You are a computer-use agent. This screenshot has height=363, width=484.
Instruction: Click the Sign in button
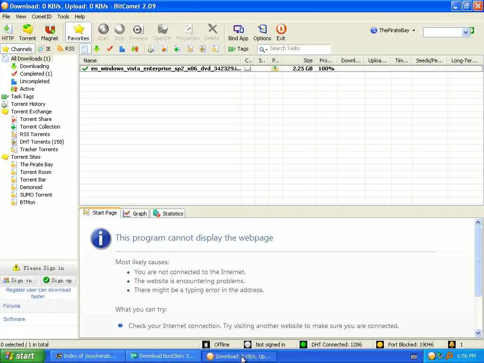(x=17, y=280)
